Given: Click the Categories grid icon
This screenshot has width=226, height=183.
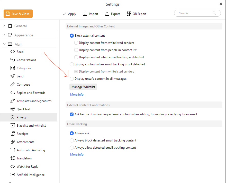Looking at the screenshot, I should click(x=13, y=68).
